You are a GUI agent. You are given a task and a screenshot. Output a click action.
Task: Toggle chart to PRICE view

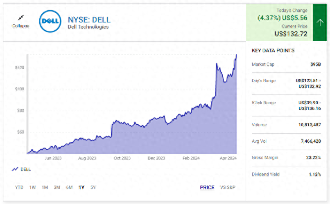(207, 187)
